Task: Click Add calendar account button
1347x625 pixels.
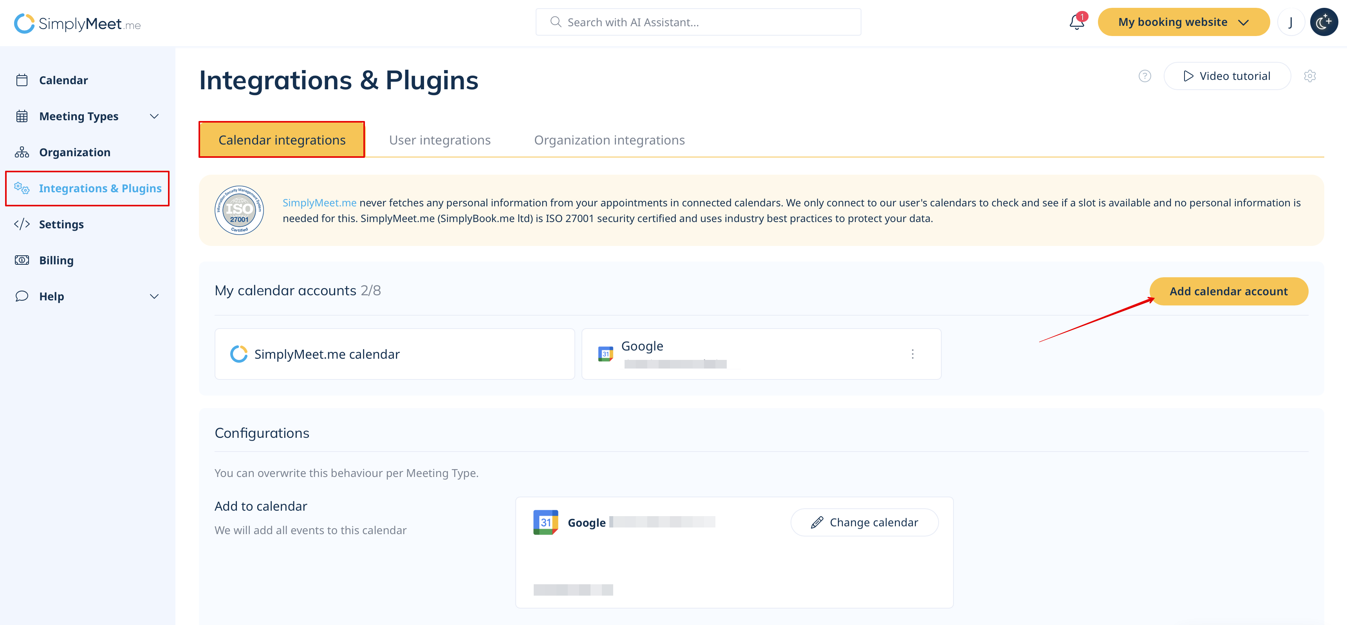Action: coord(1228,291)
